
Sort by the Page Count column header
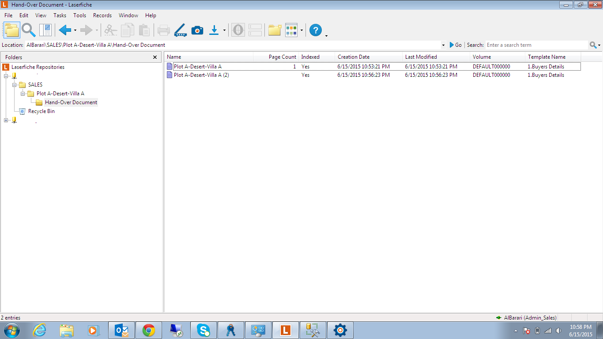pos(276,57)
